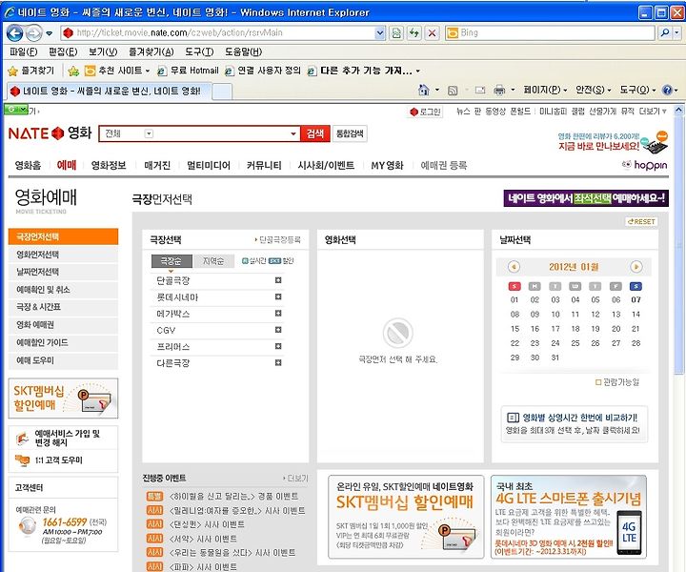
Task: Click the Bing search magnifier icon
Action: coord(665,32)
